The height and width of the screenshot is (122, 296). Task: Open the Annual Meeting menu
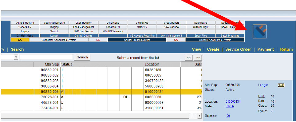pos(25,23)
